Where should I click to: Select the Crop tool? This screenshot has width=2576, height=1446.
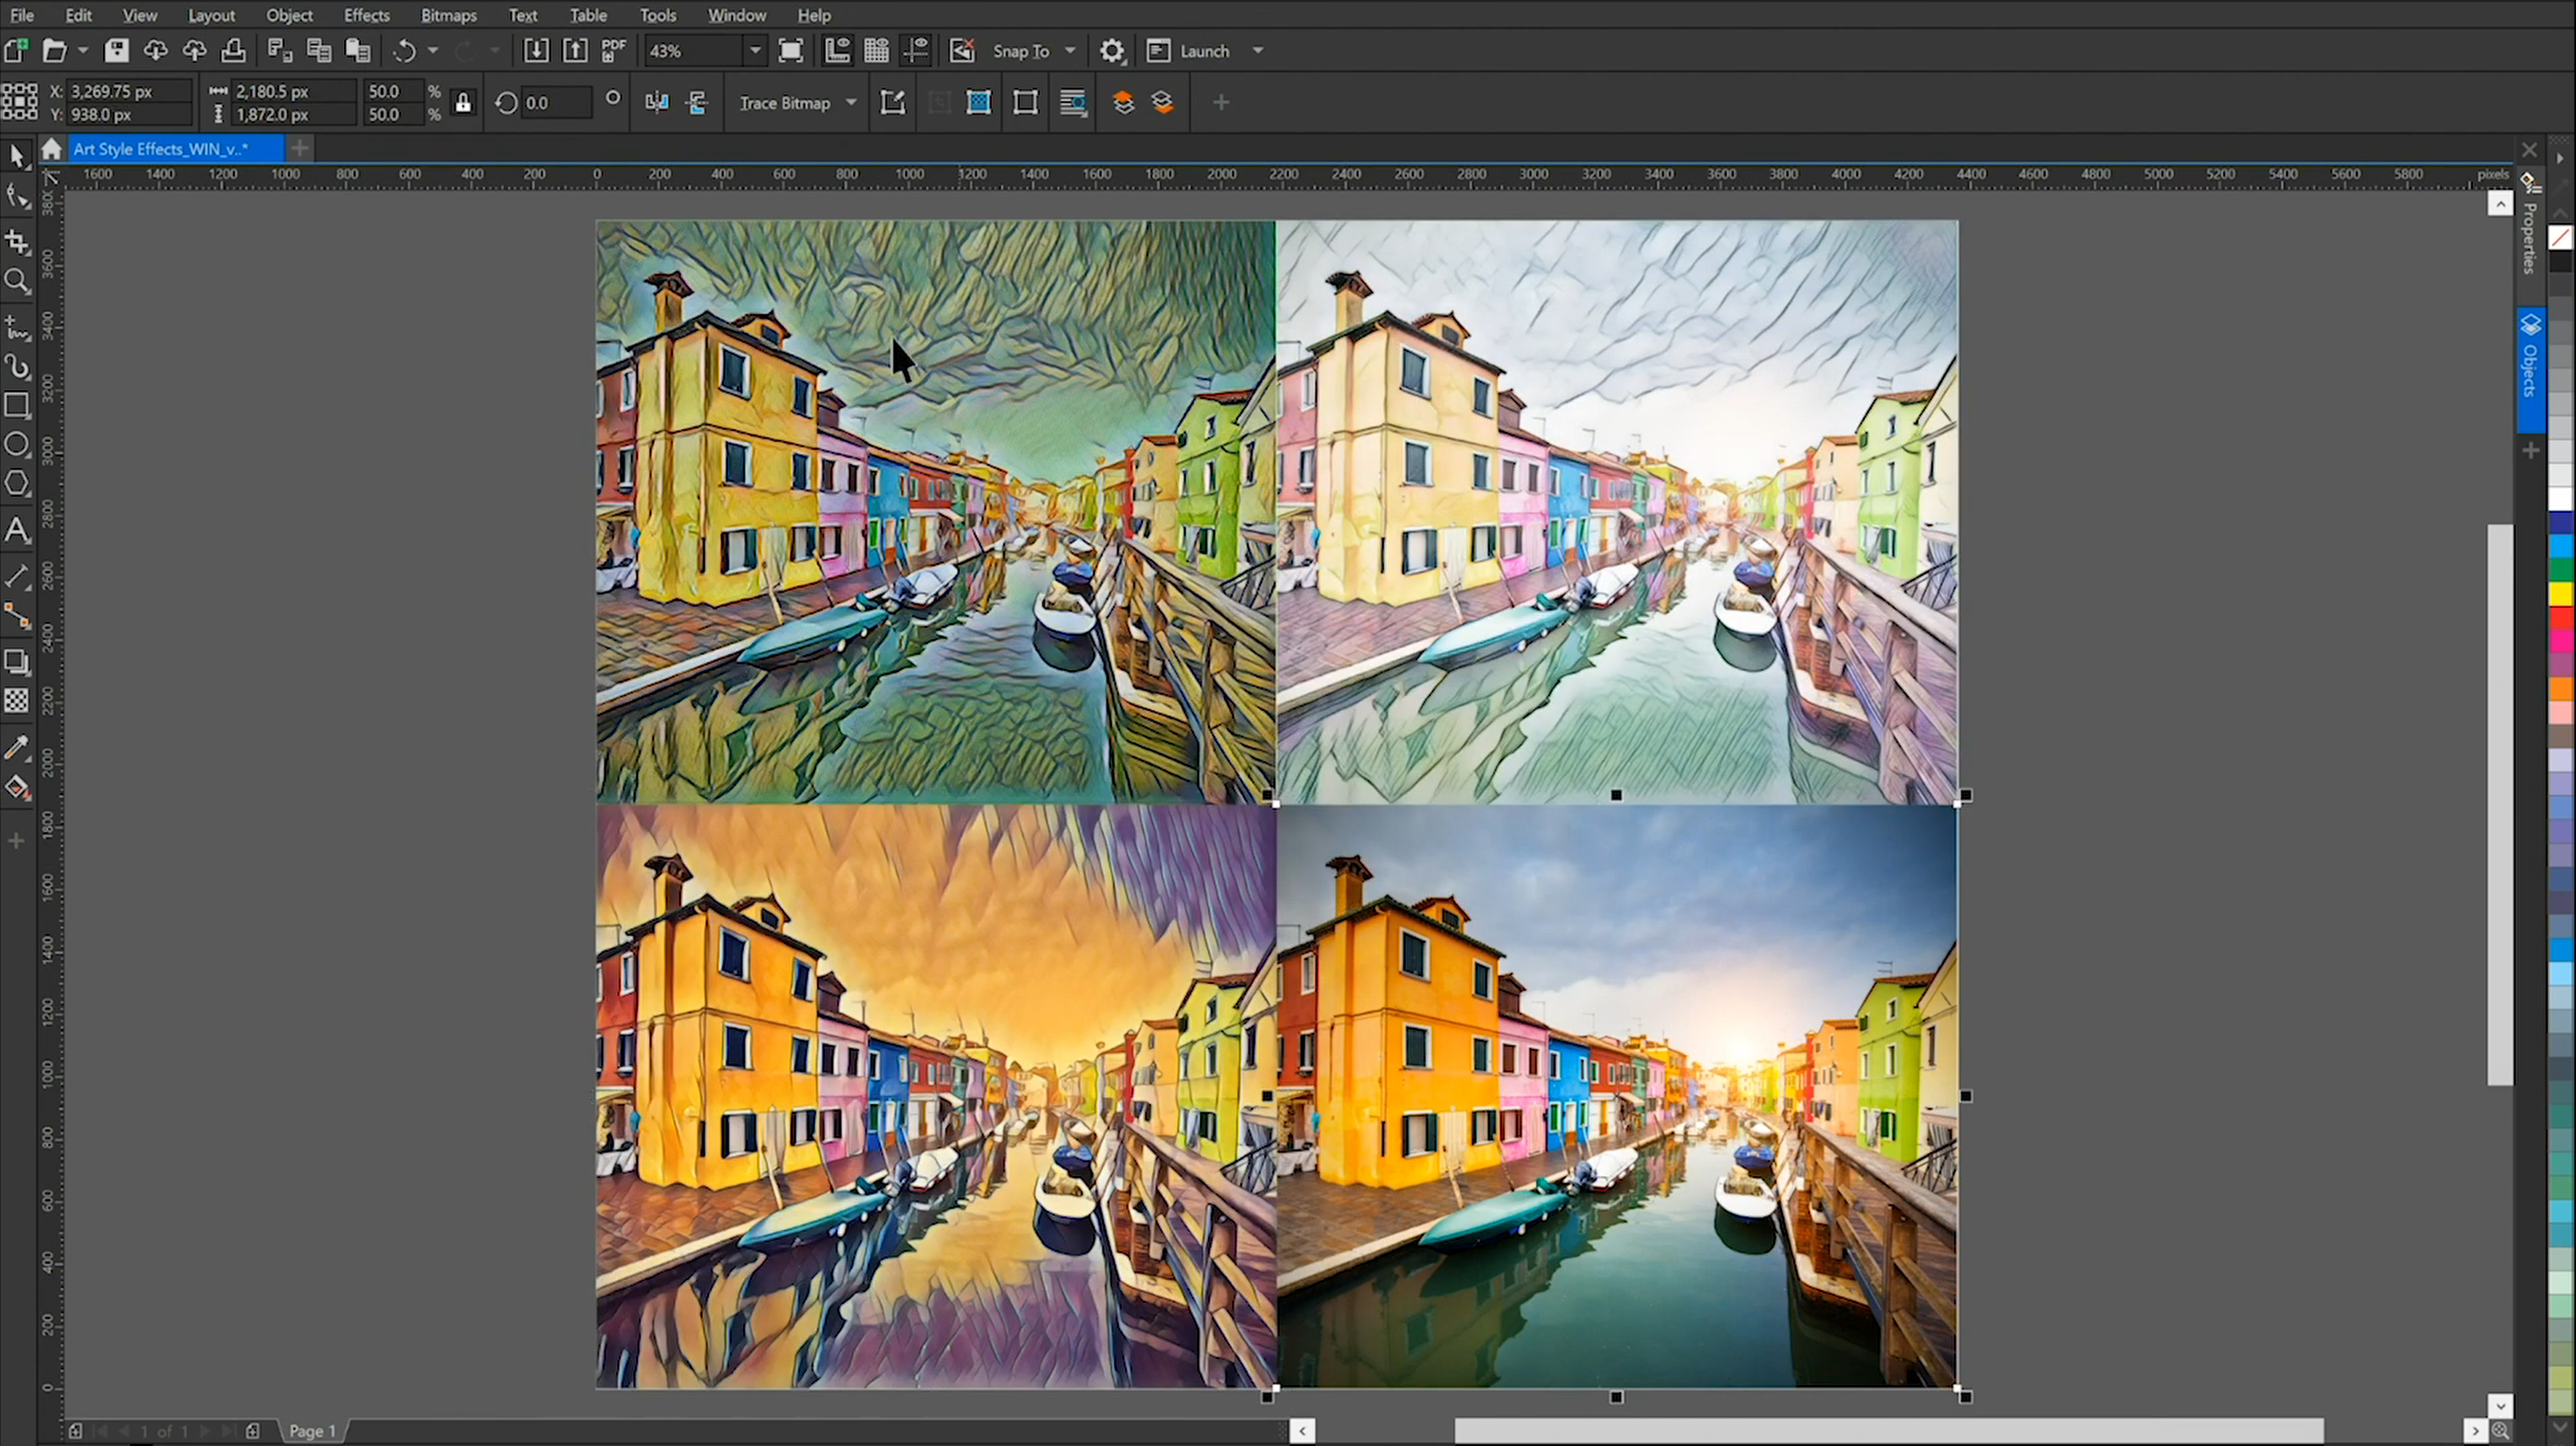tap(17, 241)
